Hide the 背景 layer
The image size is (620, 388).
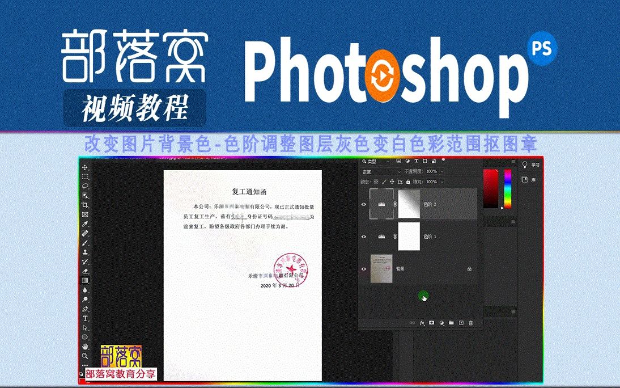[x=363, y=268]
